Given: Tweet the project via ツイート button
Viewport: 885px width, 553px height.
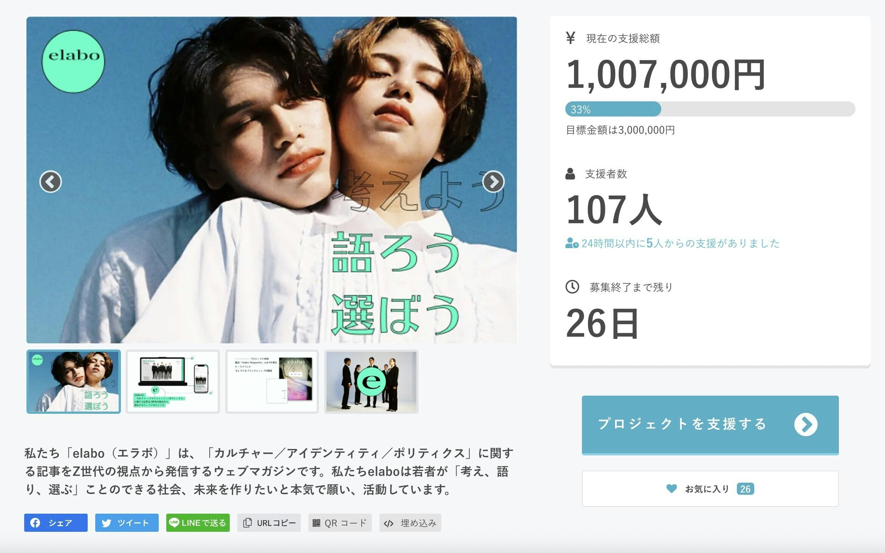Looking at the screenshot, I should [x=127, y=523].
